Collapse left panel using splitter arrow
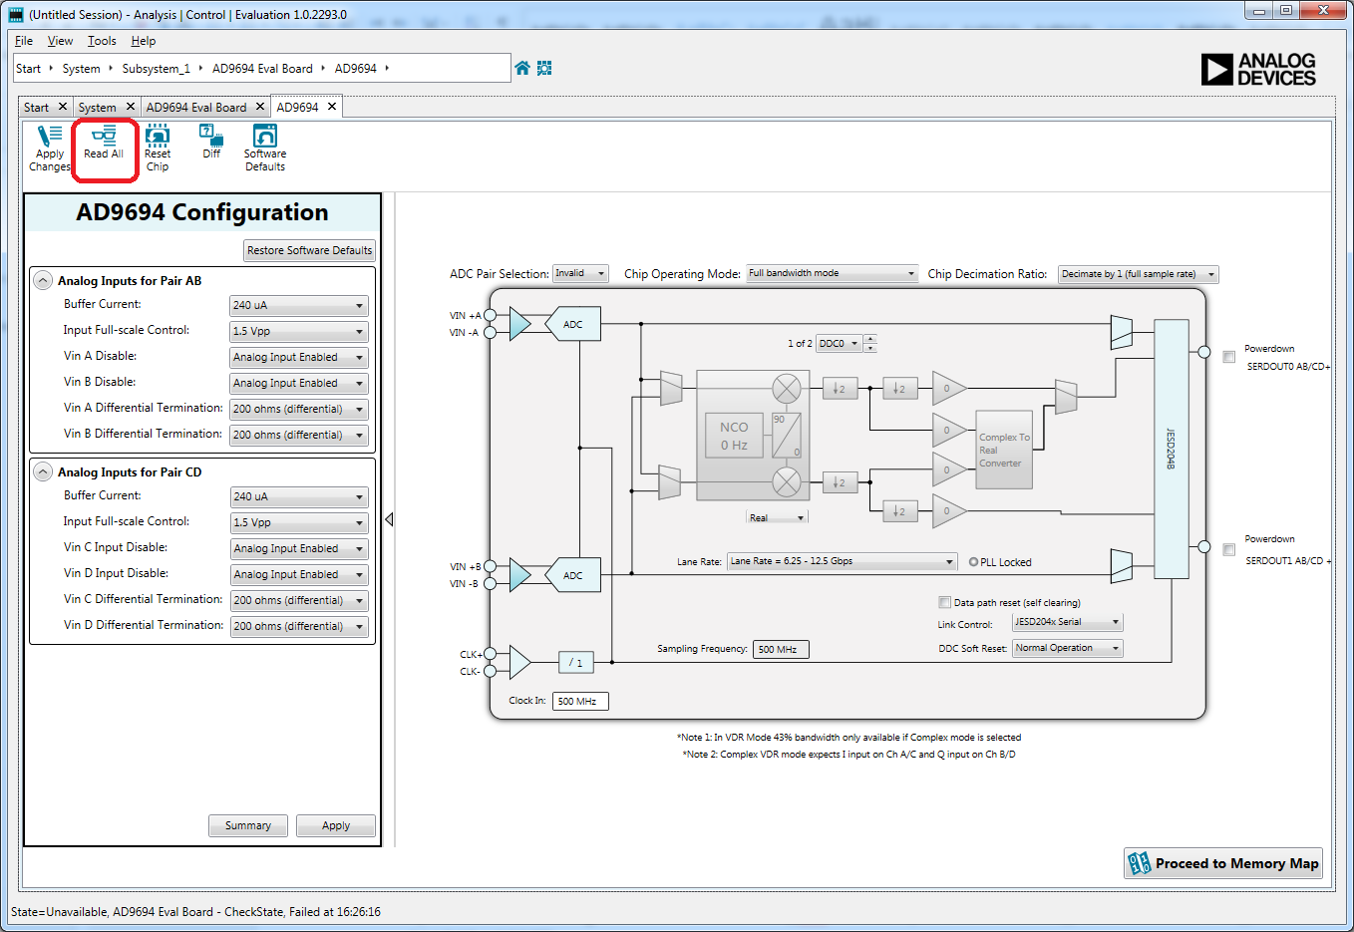Image resolution: width=1354 pixels, height=932 pixels. click(x=389, y=519)
